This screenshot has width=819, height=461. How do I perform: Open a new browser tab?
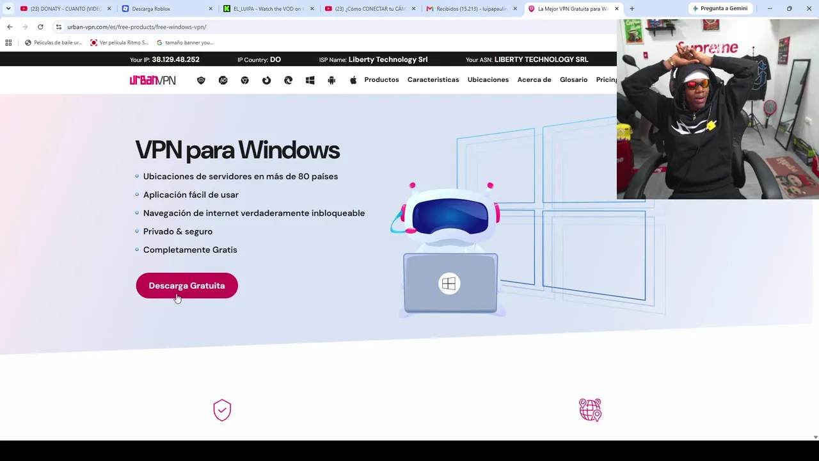[632, 9]
